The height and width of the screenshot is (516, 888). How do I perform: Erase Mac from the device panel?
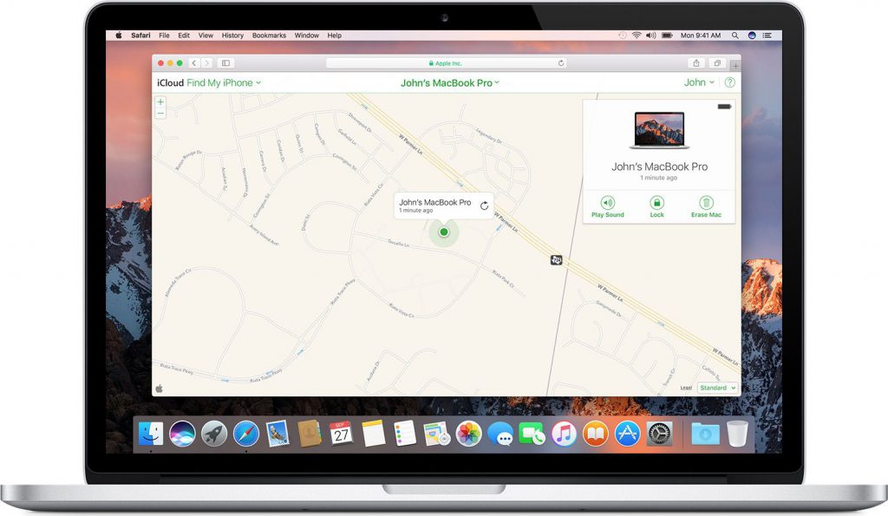tap(707, 205)
